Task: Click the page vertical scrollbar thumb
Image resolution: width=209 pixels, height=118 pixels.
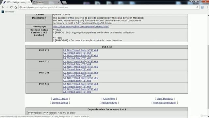Action: 208,77
